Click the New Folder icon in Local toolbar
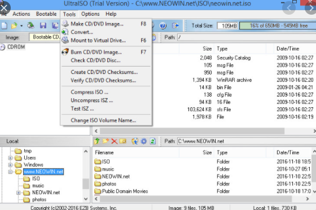The height and width of the screenshot is (210, 316). coord(106,141)
